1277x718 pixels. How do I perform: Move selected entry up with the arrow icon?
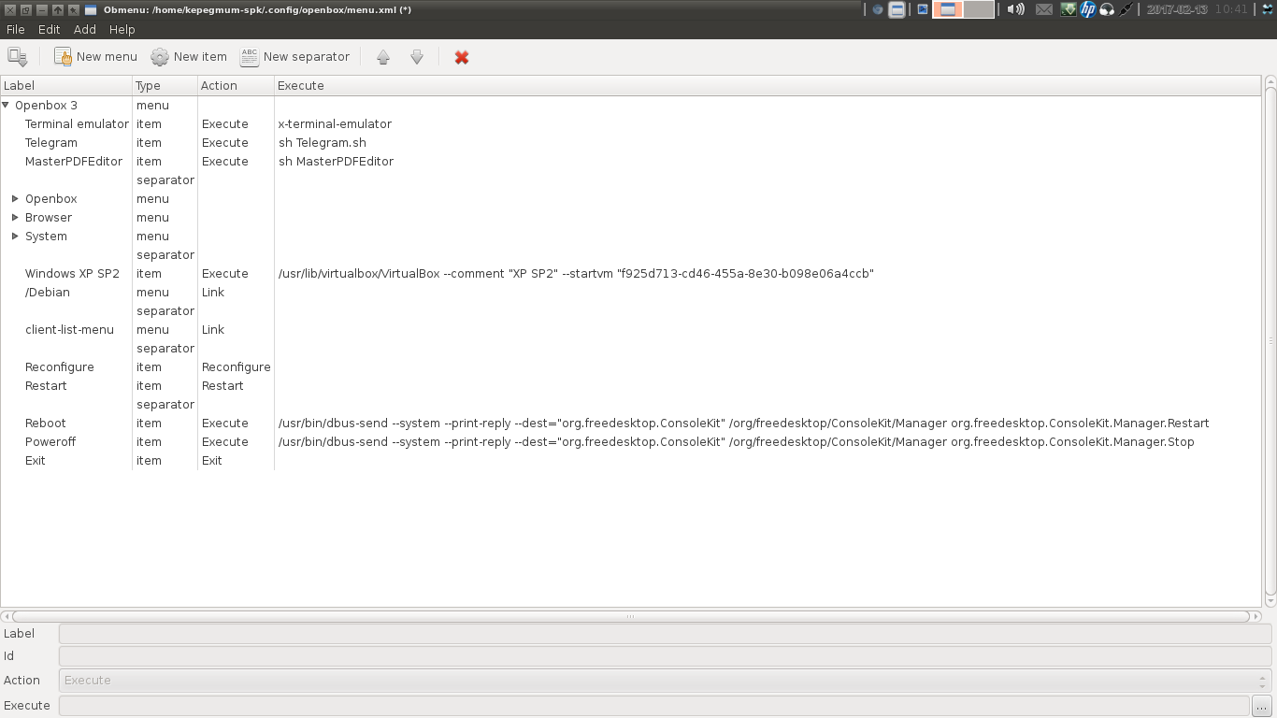click(x=383, y=57)
